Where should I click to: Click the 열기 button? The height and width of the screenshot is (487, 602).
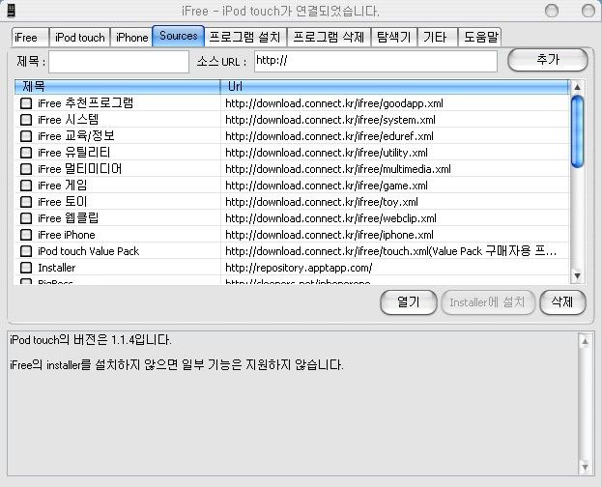coord(409,302)
